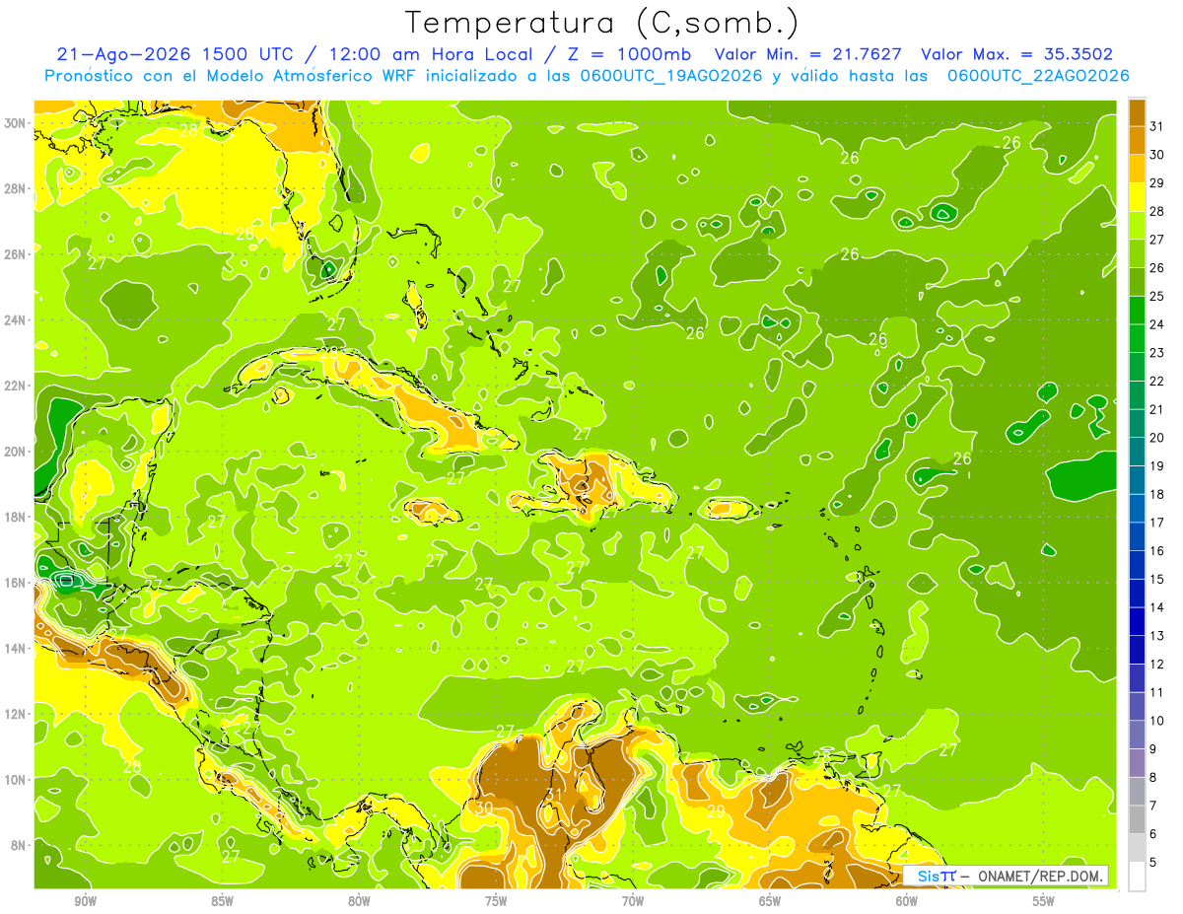This screenshot has width=1183, height=914.
Task: Click the '8N' latitude axis label
Action: (20, 845)
